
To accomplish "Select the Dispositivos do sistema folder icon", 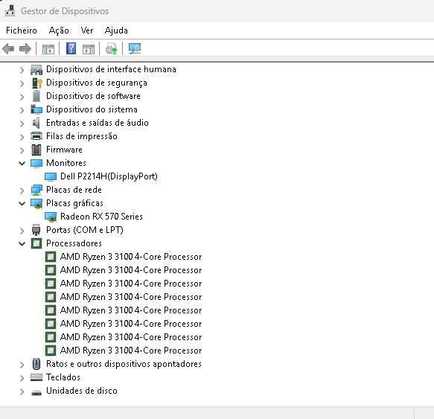I will pyautogui.click(x=36, y=109).
